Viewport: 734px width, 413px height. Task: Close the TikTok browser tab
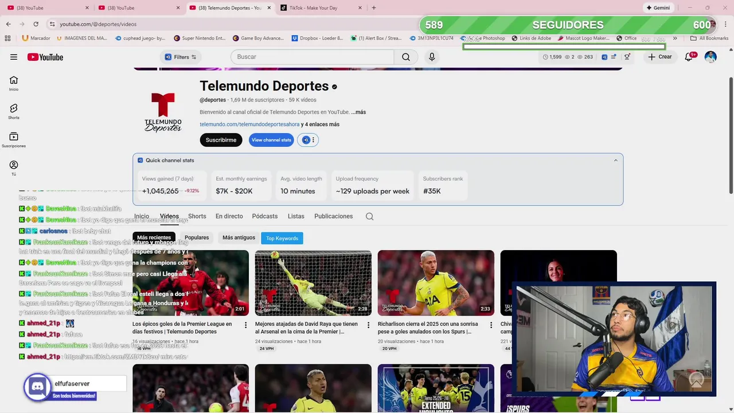coord(360,7)
